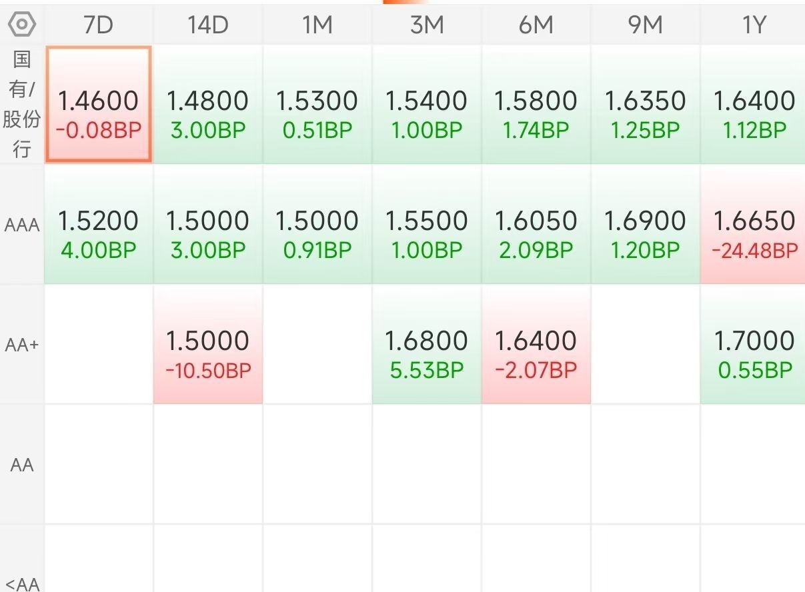Select the AA+ row label
805x592 pixels.
[22, 345]
